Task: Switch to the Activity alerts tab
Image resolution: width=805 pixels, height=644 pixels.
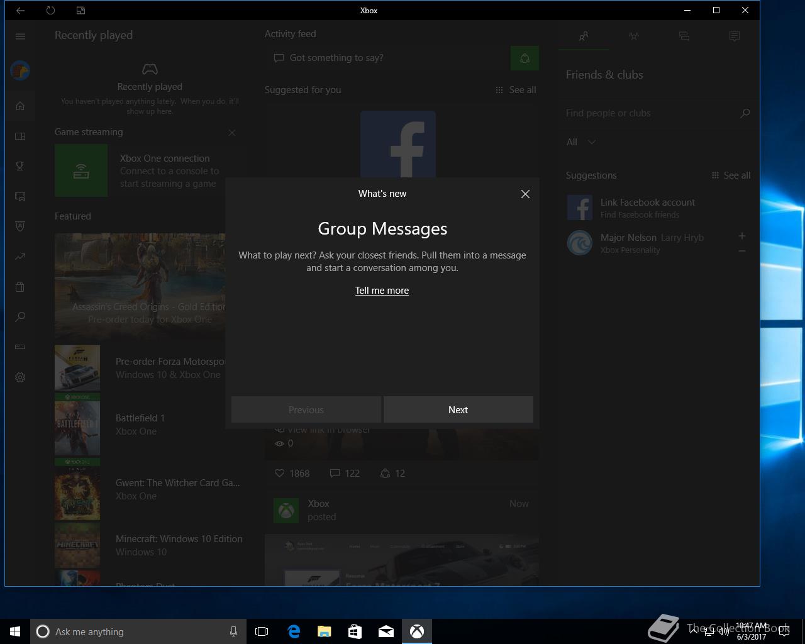Action: pos(735,36)
